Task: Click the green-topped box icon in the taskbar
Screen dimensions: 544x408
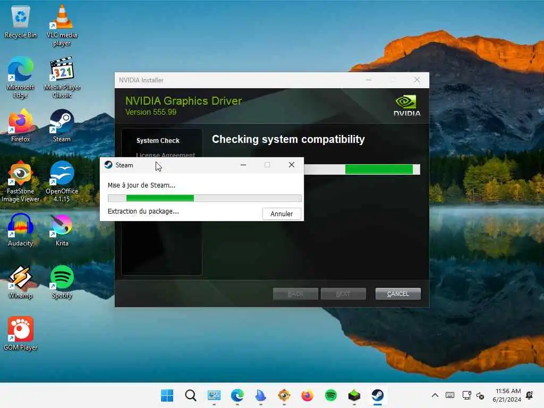Action: point(354,395)
